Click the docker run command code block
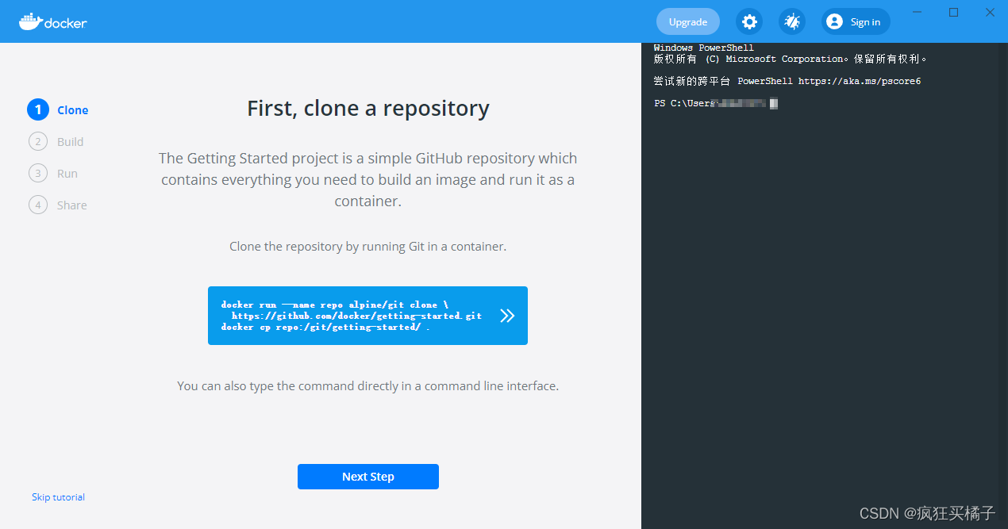Image resolution: width=1008 pixels, height=529 pixels. (367, 316)
